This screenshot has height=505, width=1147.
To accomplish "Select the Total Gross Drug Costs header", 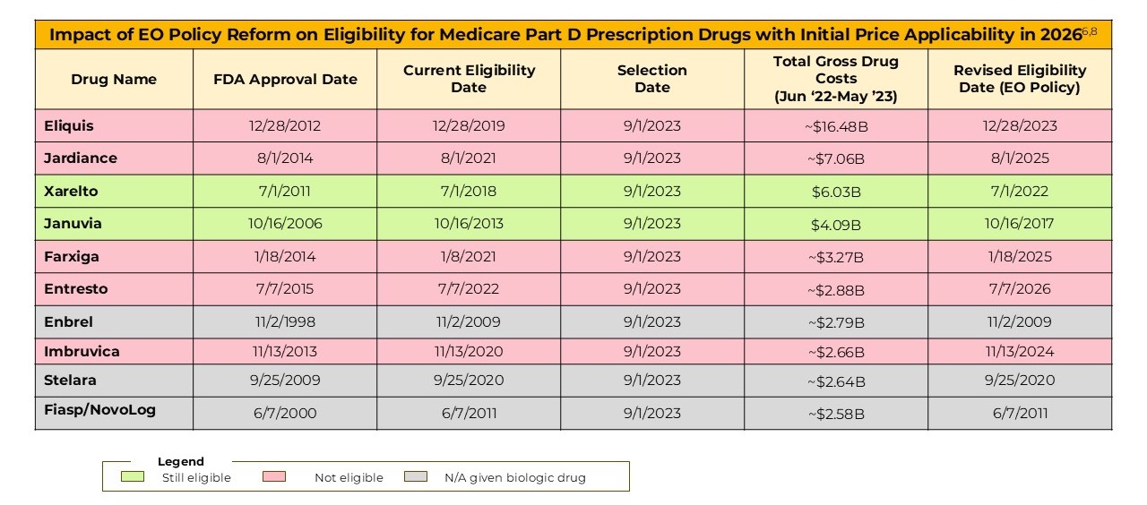I will [x=835, y=79].
